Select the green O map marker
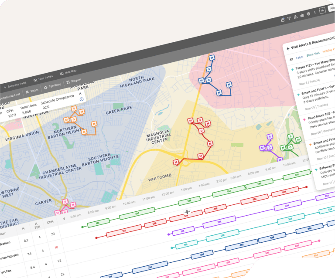Viewport: 335px width, 278px height. 290,147
